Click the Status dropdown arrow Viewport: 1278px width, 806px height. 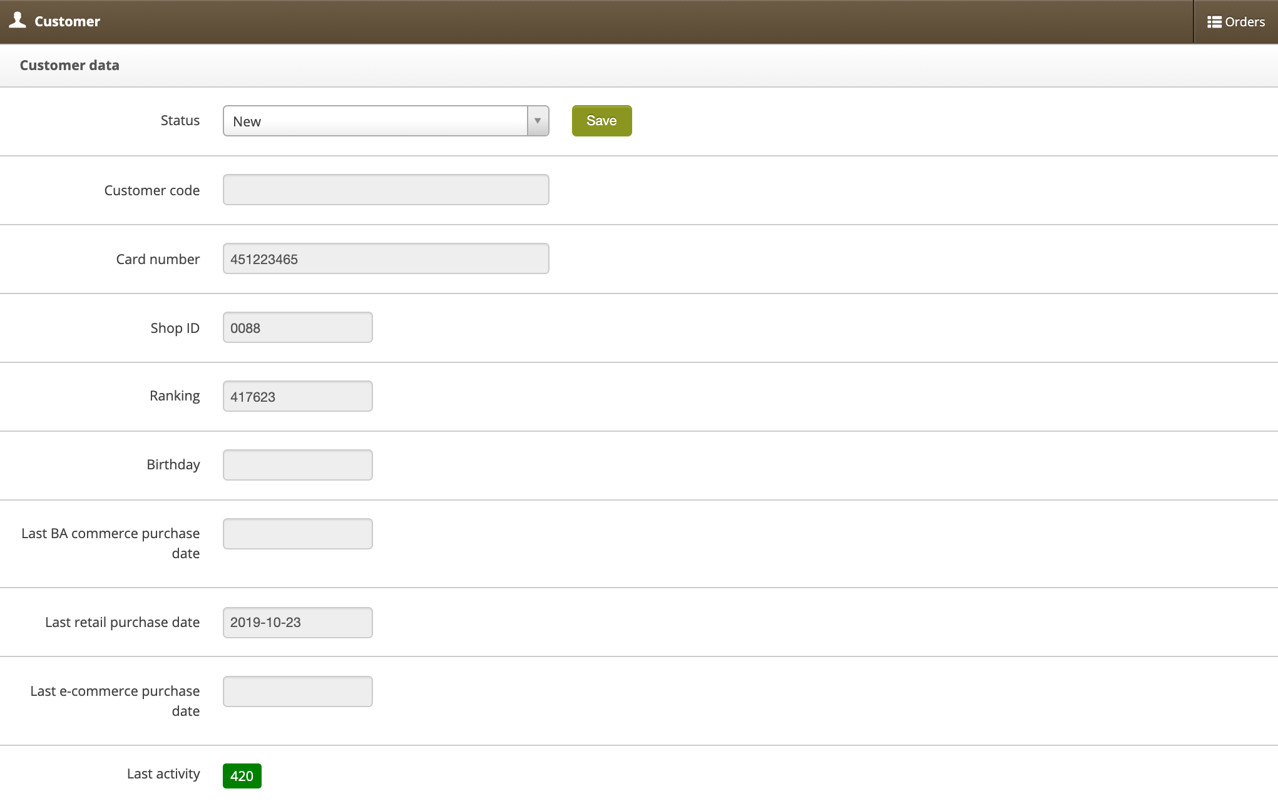[538, 121]
